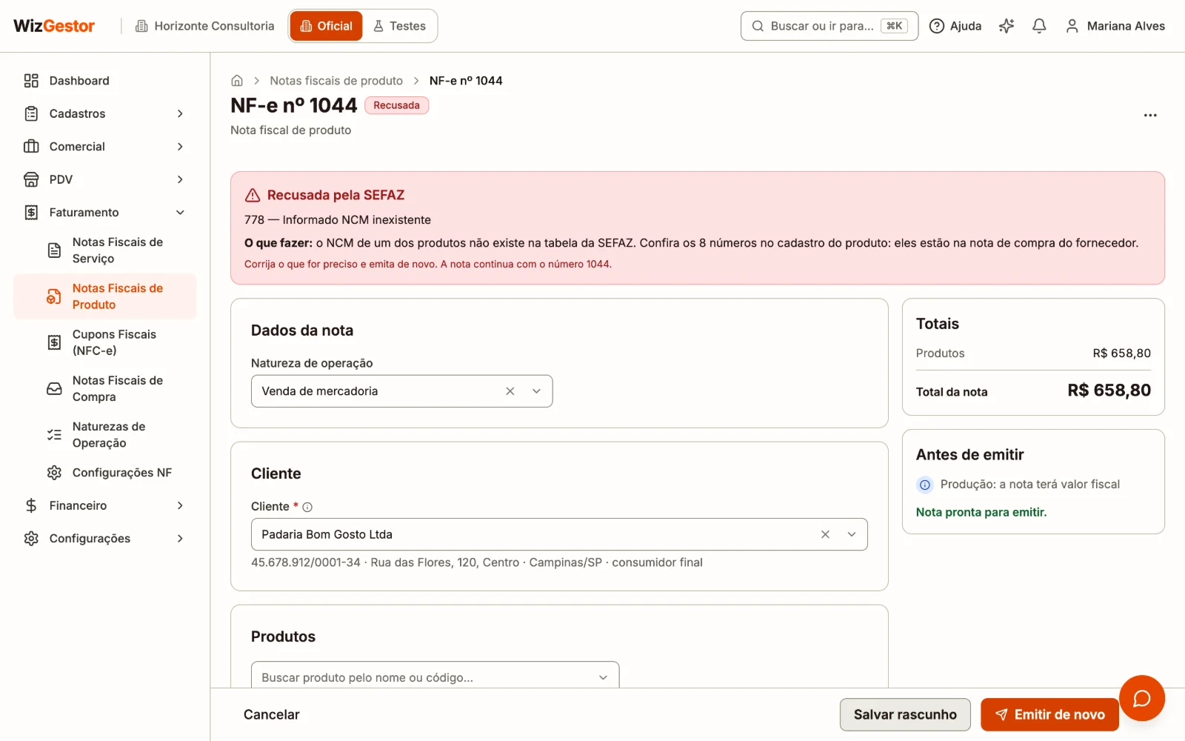Open the three-dot more actions menu
The width and height of the screenshot is (1185, 741).
click(x=1150, y=115)
